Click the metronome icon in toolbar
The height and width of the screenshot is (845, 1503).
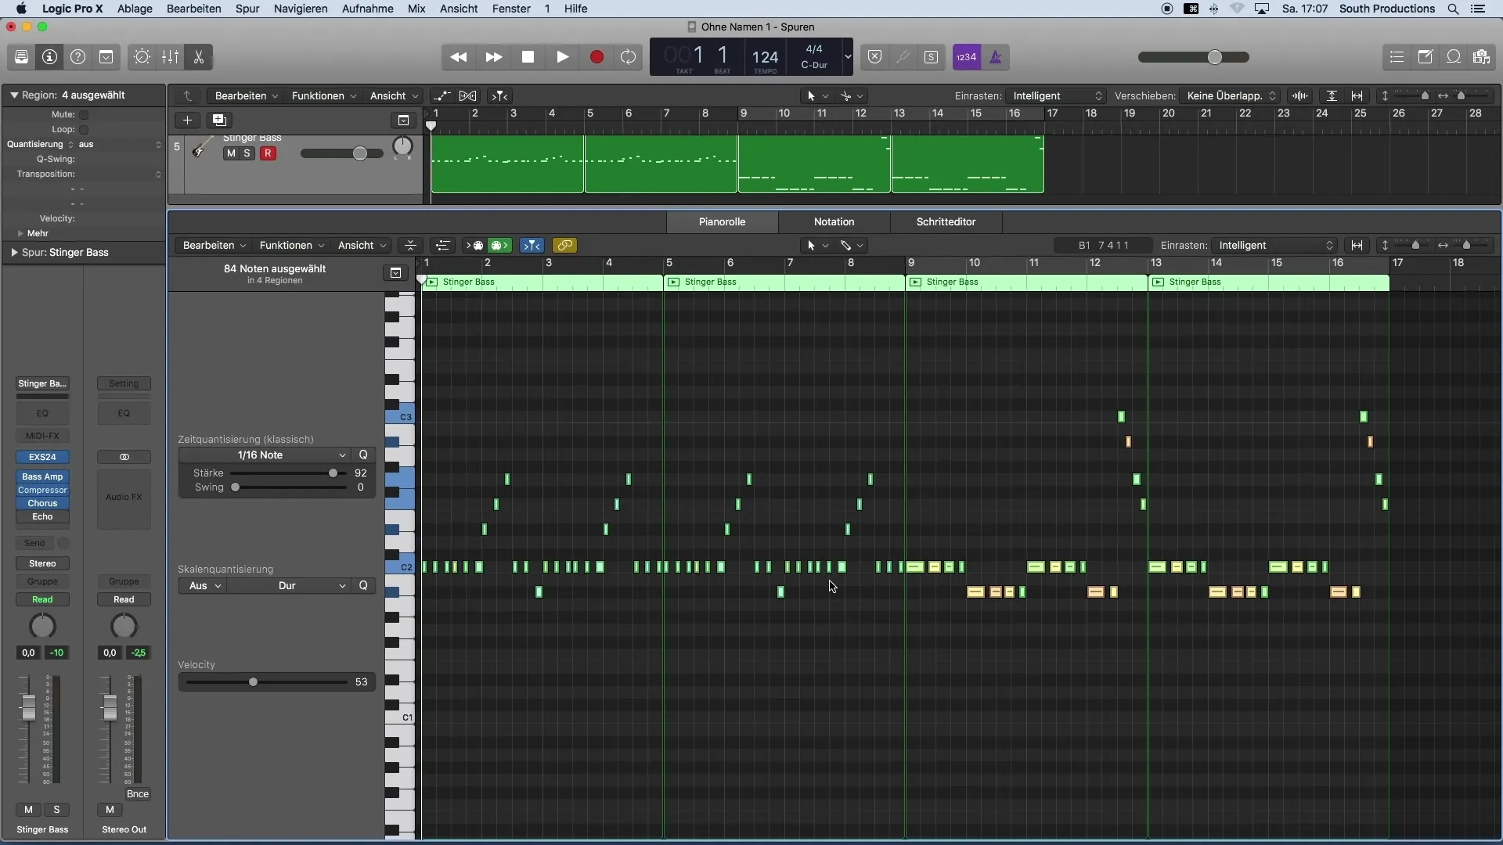[x=994, y=57]
